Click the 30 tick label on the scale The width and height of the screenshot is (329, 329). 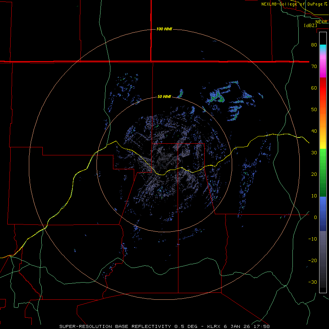pyautogui.click(x=314, y=153)
